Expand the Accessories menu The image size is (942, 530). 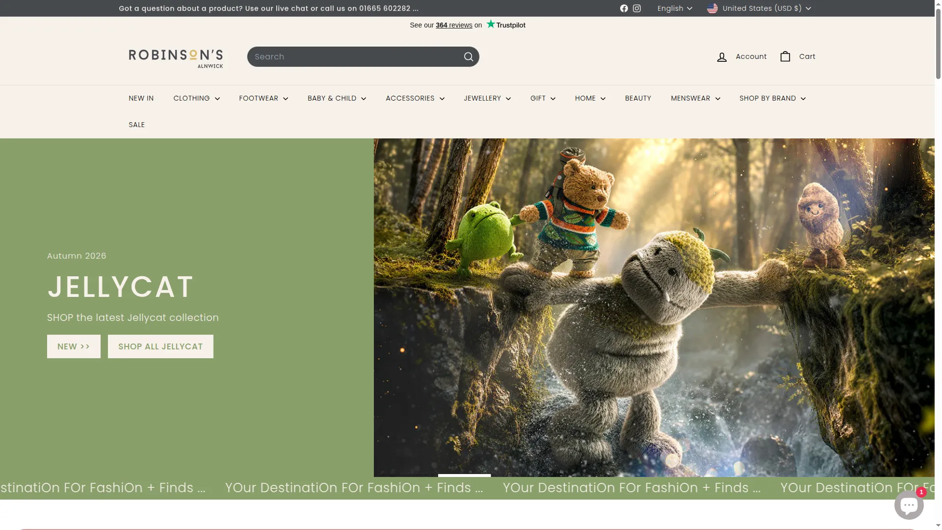click(x=415, y=98)
